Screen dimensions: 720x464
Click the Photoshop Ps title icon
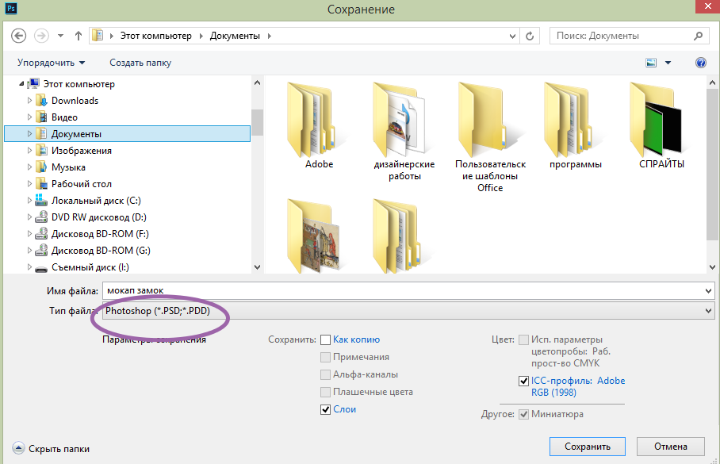point(11,8)
